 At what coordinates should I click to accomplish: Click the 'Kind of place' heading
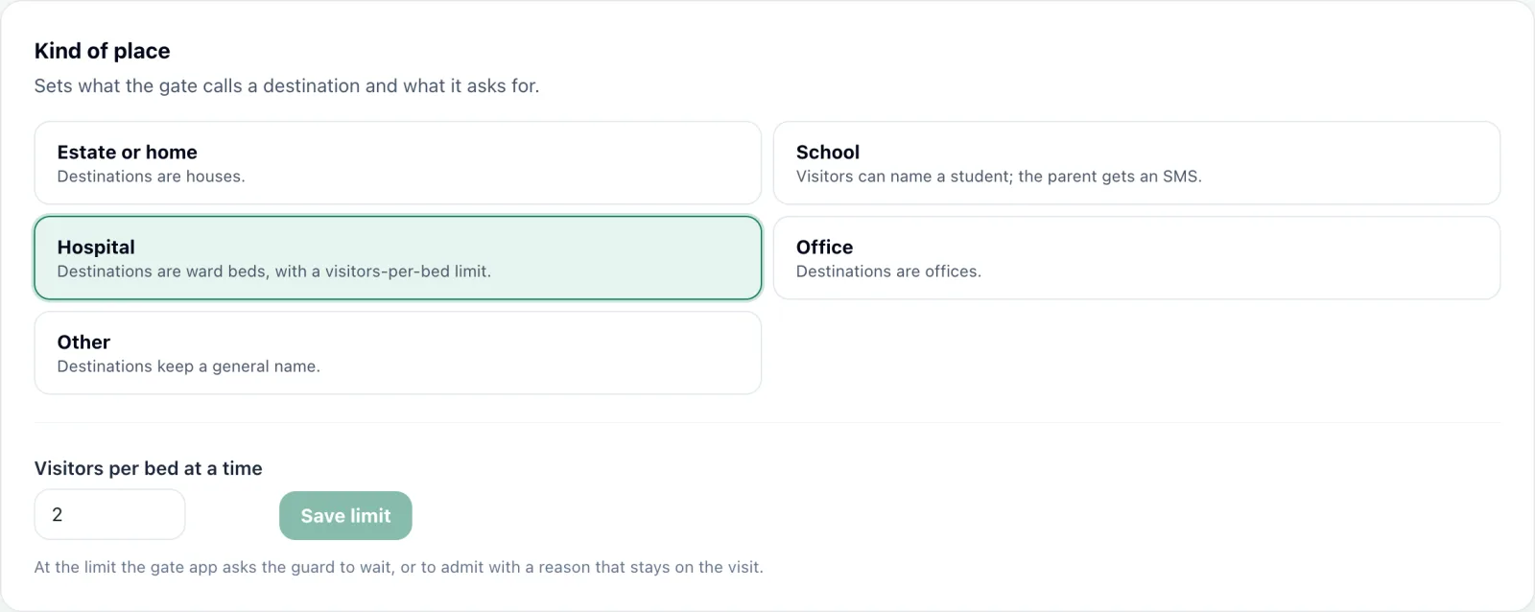[x=102, y=51]
